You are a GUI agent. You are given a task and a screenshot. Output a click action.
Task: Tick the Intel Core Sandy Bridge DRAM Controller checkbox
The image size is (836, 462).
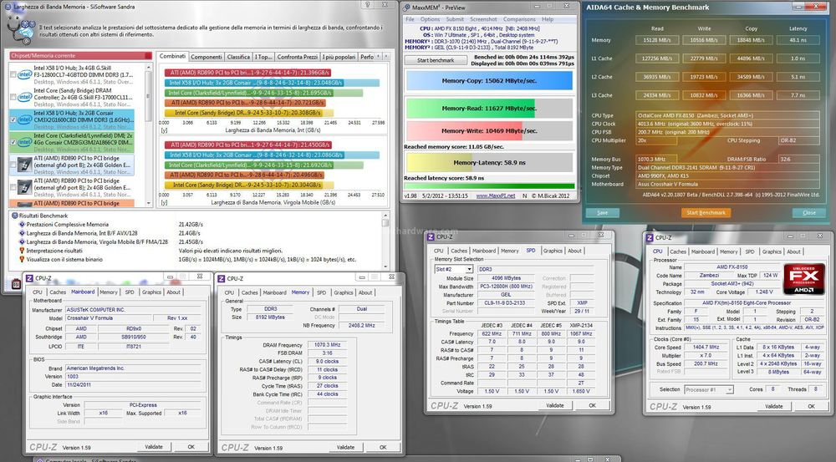[x=13, y=98]
